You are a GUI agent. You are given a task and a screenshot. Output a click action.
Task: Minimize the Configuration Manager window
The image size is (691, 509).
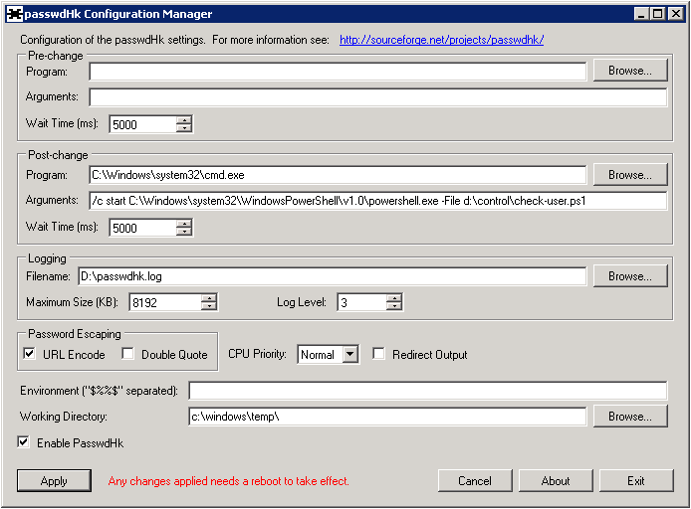pos(641,14)
